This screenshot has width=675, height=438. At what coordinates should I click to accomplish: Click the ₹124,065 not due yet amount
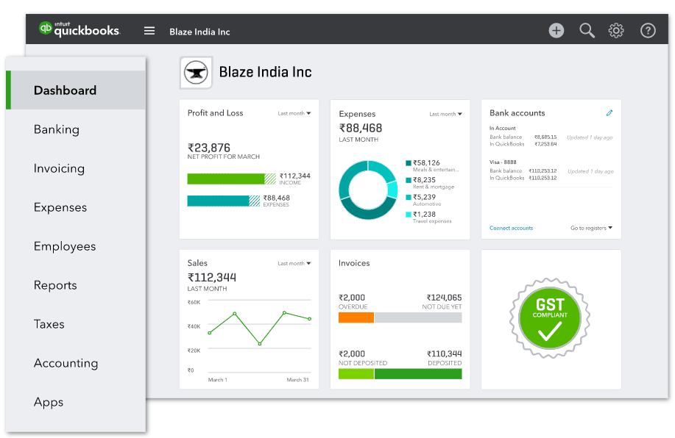tap(444, 298)
